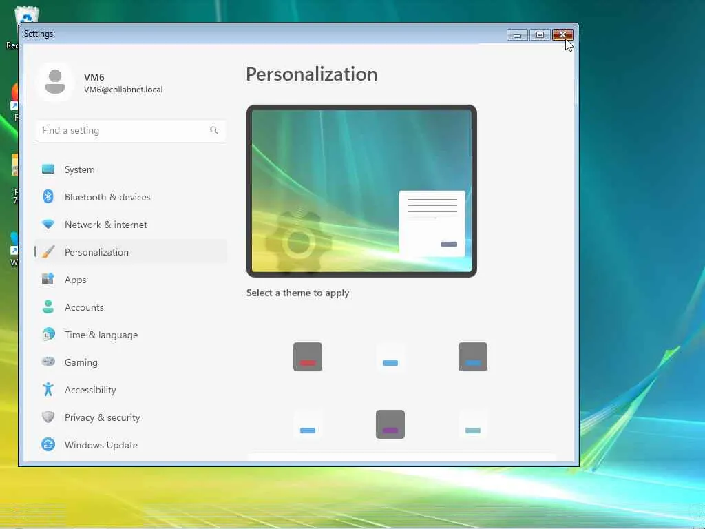Screen dimensions: 705x529
Task: Click the VM6 account name
Action: 94,77
